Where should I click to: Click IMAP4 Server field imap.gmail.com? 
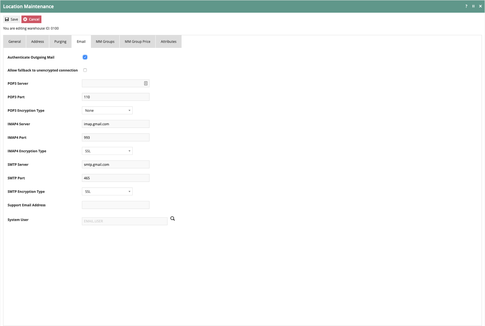pos(116,124)
